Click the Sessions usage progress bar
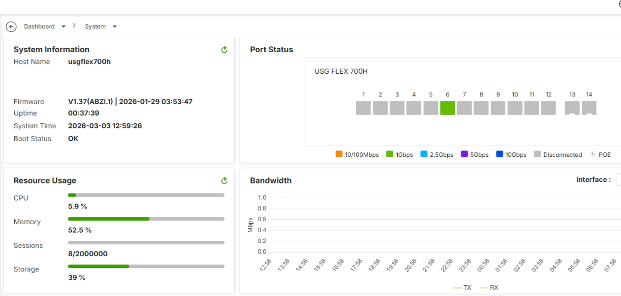The width and height of the screenshot is (621, 296). (146, 242)
